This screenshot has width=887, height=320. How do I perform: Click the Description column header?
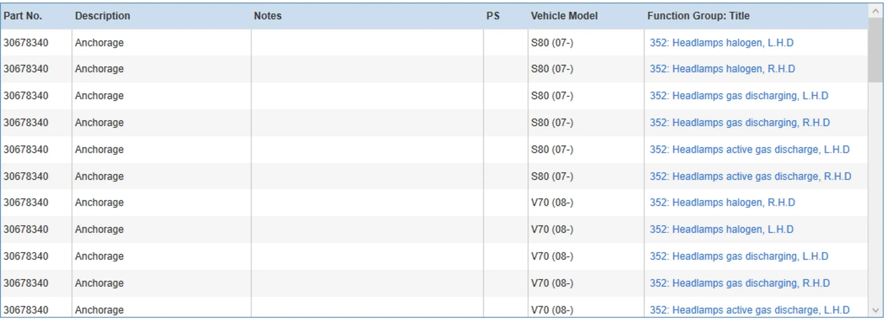[103, 16]
